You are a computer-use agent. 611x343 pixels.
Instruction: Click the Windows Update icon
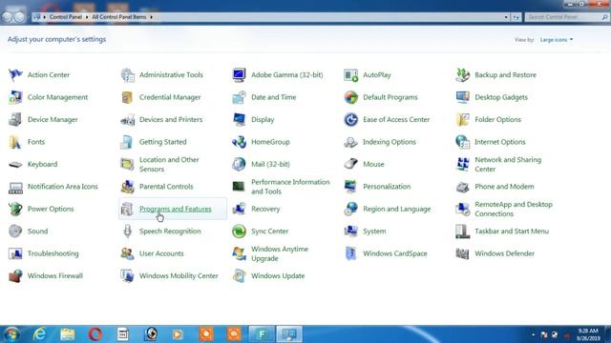click(239, 275)
